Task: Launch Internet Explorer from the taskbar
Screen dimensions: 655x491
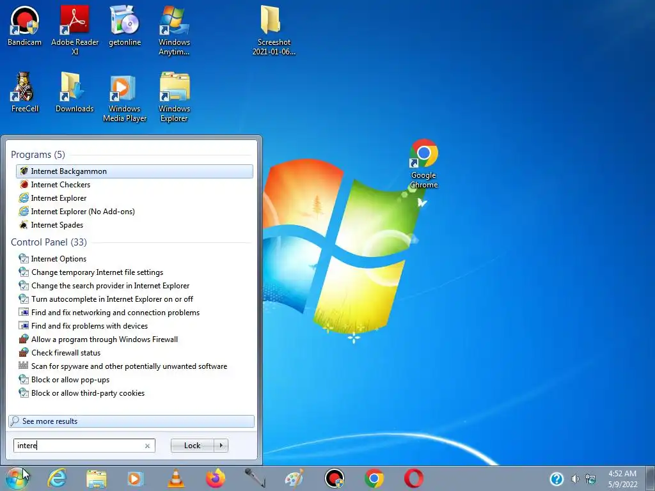Action: [x=57, y=478]
